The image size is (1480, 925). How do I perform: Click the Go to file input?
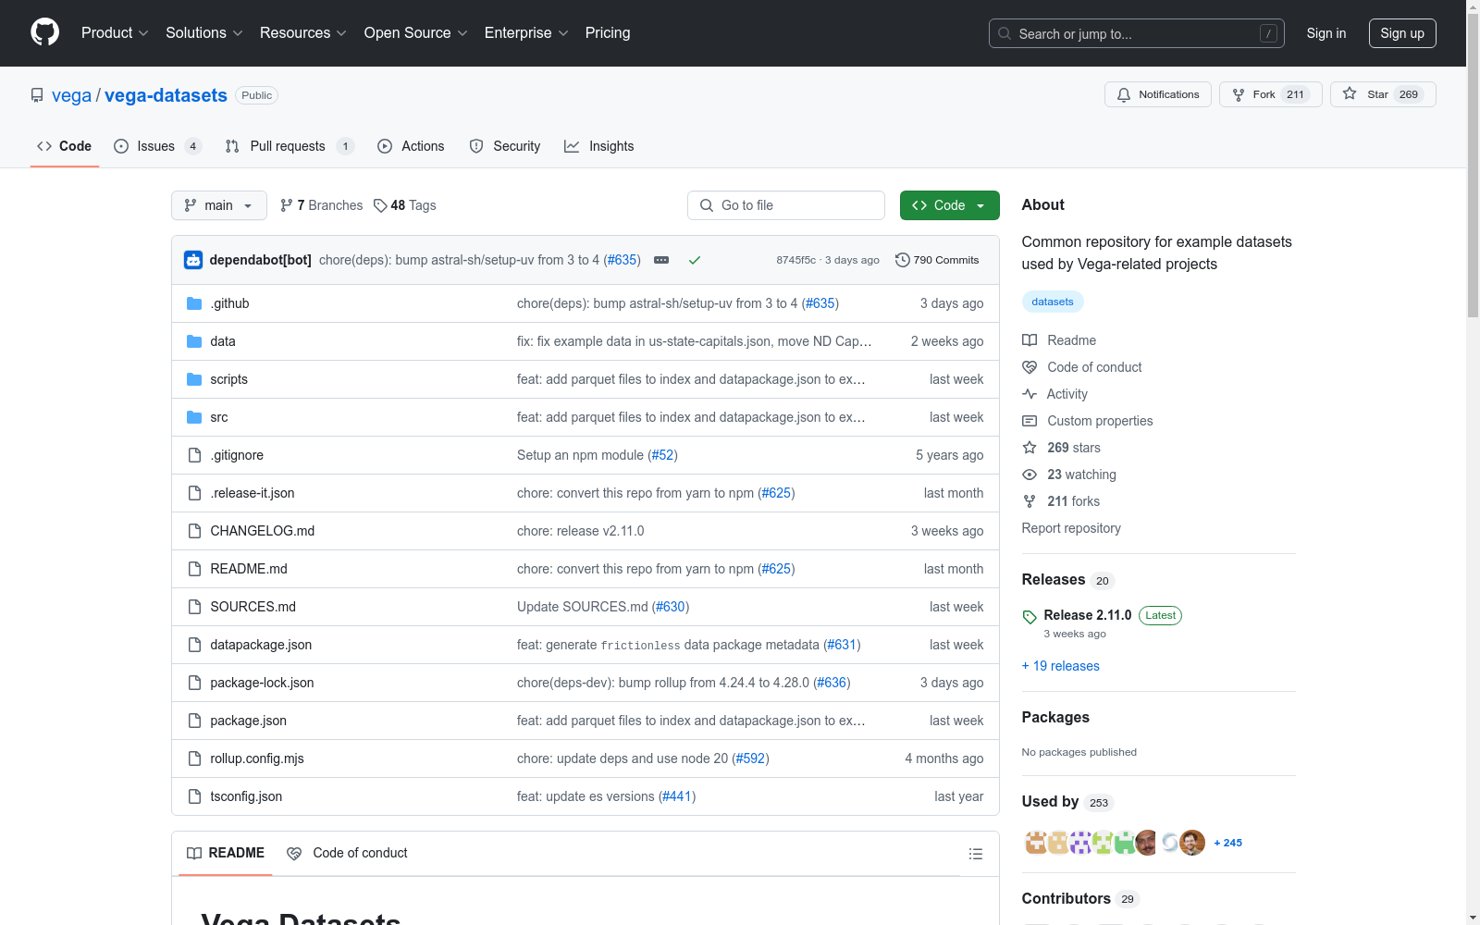[786, 205]
